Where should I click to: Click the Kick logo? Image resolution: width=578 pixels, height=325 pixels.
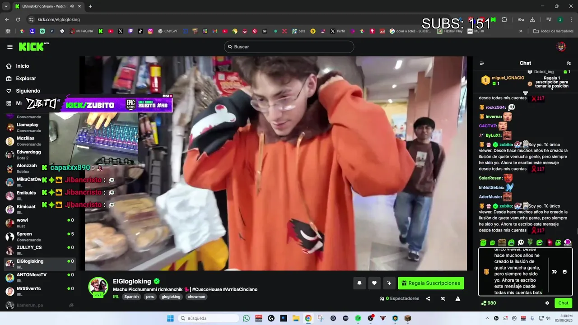pyautogui.click(x=34, y=46)
